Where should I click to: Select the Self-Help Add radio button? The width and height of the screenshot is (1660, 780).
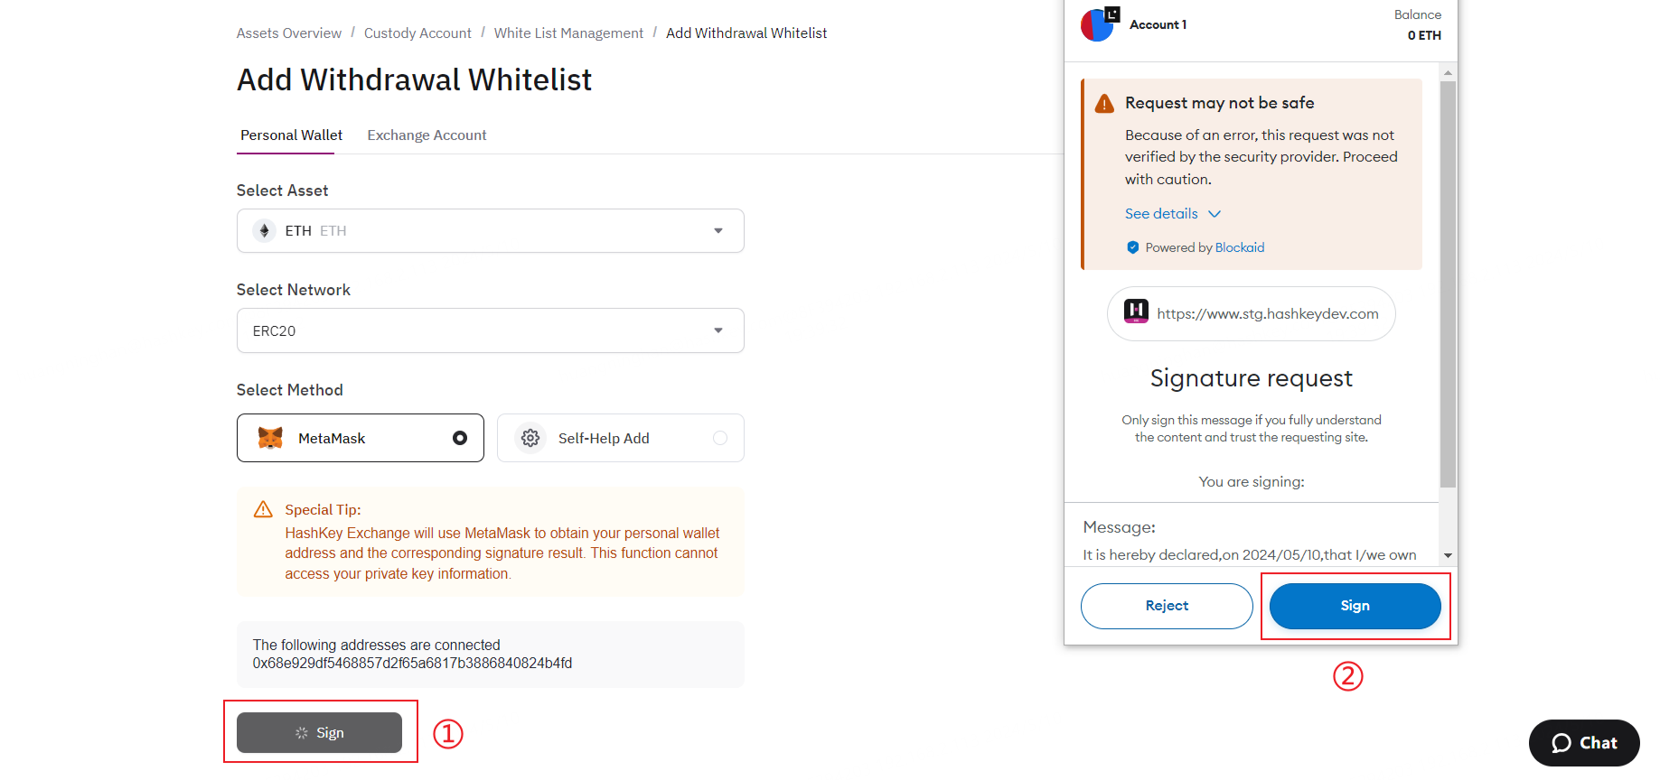pyautogui.click(x=720, y=438)
